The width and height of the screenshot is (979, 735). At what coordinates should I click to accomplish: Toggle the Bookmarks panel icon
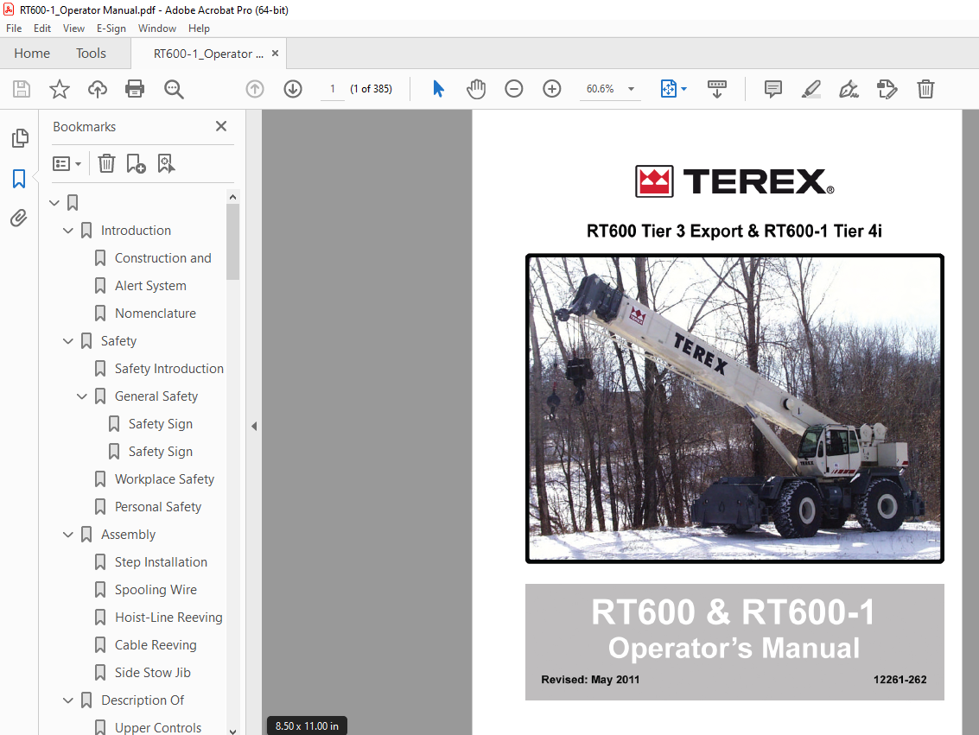19,179
